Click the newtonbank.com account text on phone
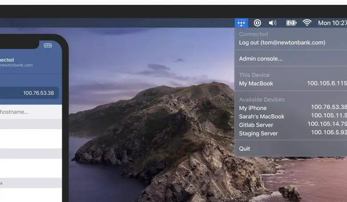347x202 pixels. tap(16, 65)
